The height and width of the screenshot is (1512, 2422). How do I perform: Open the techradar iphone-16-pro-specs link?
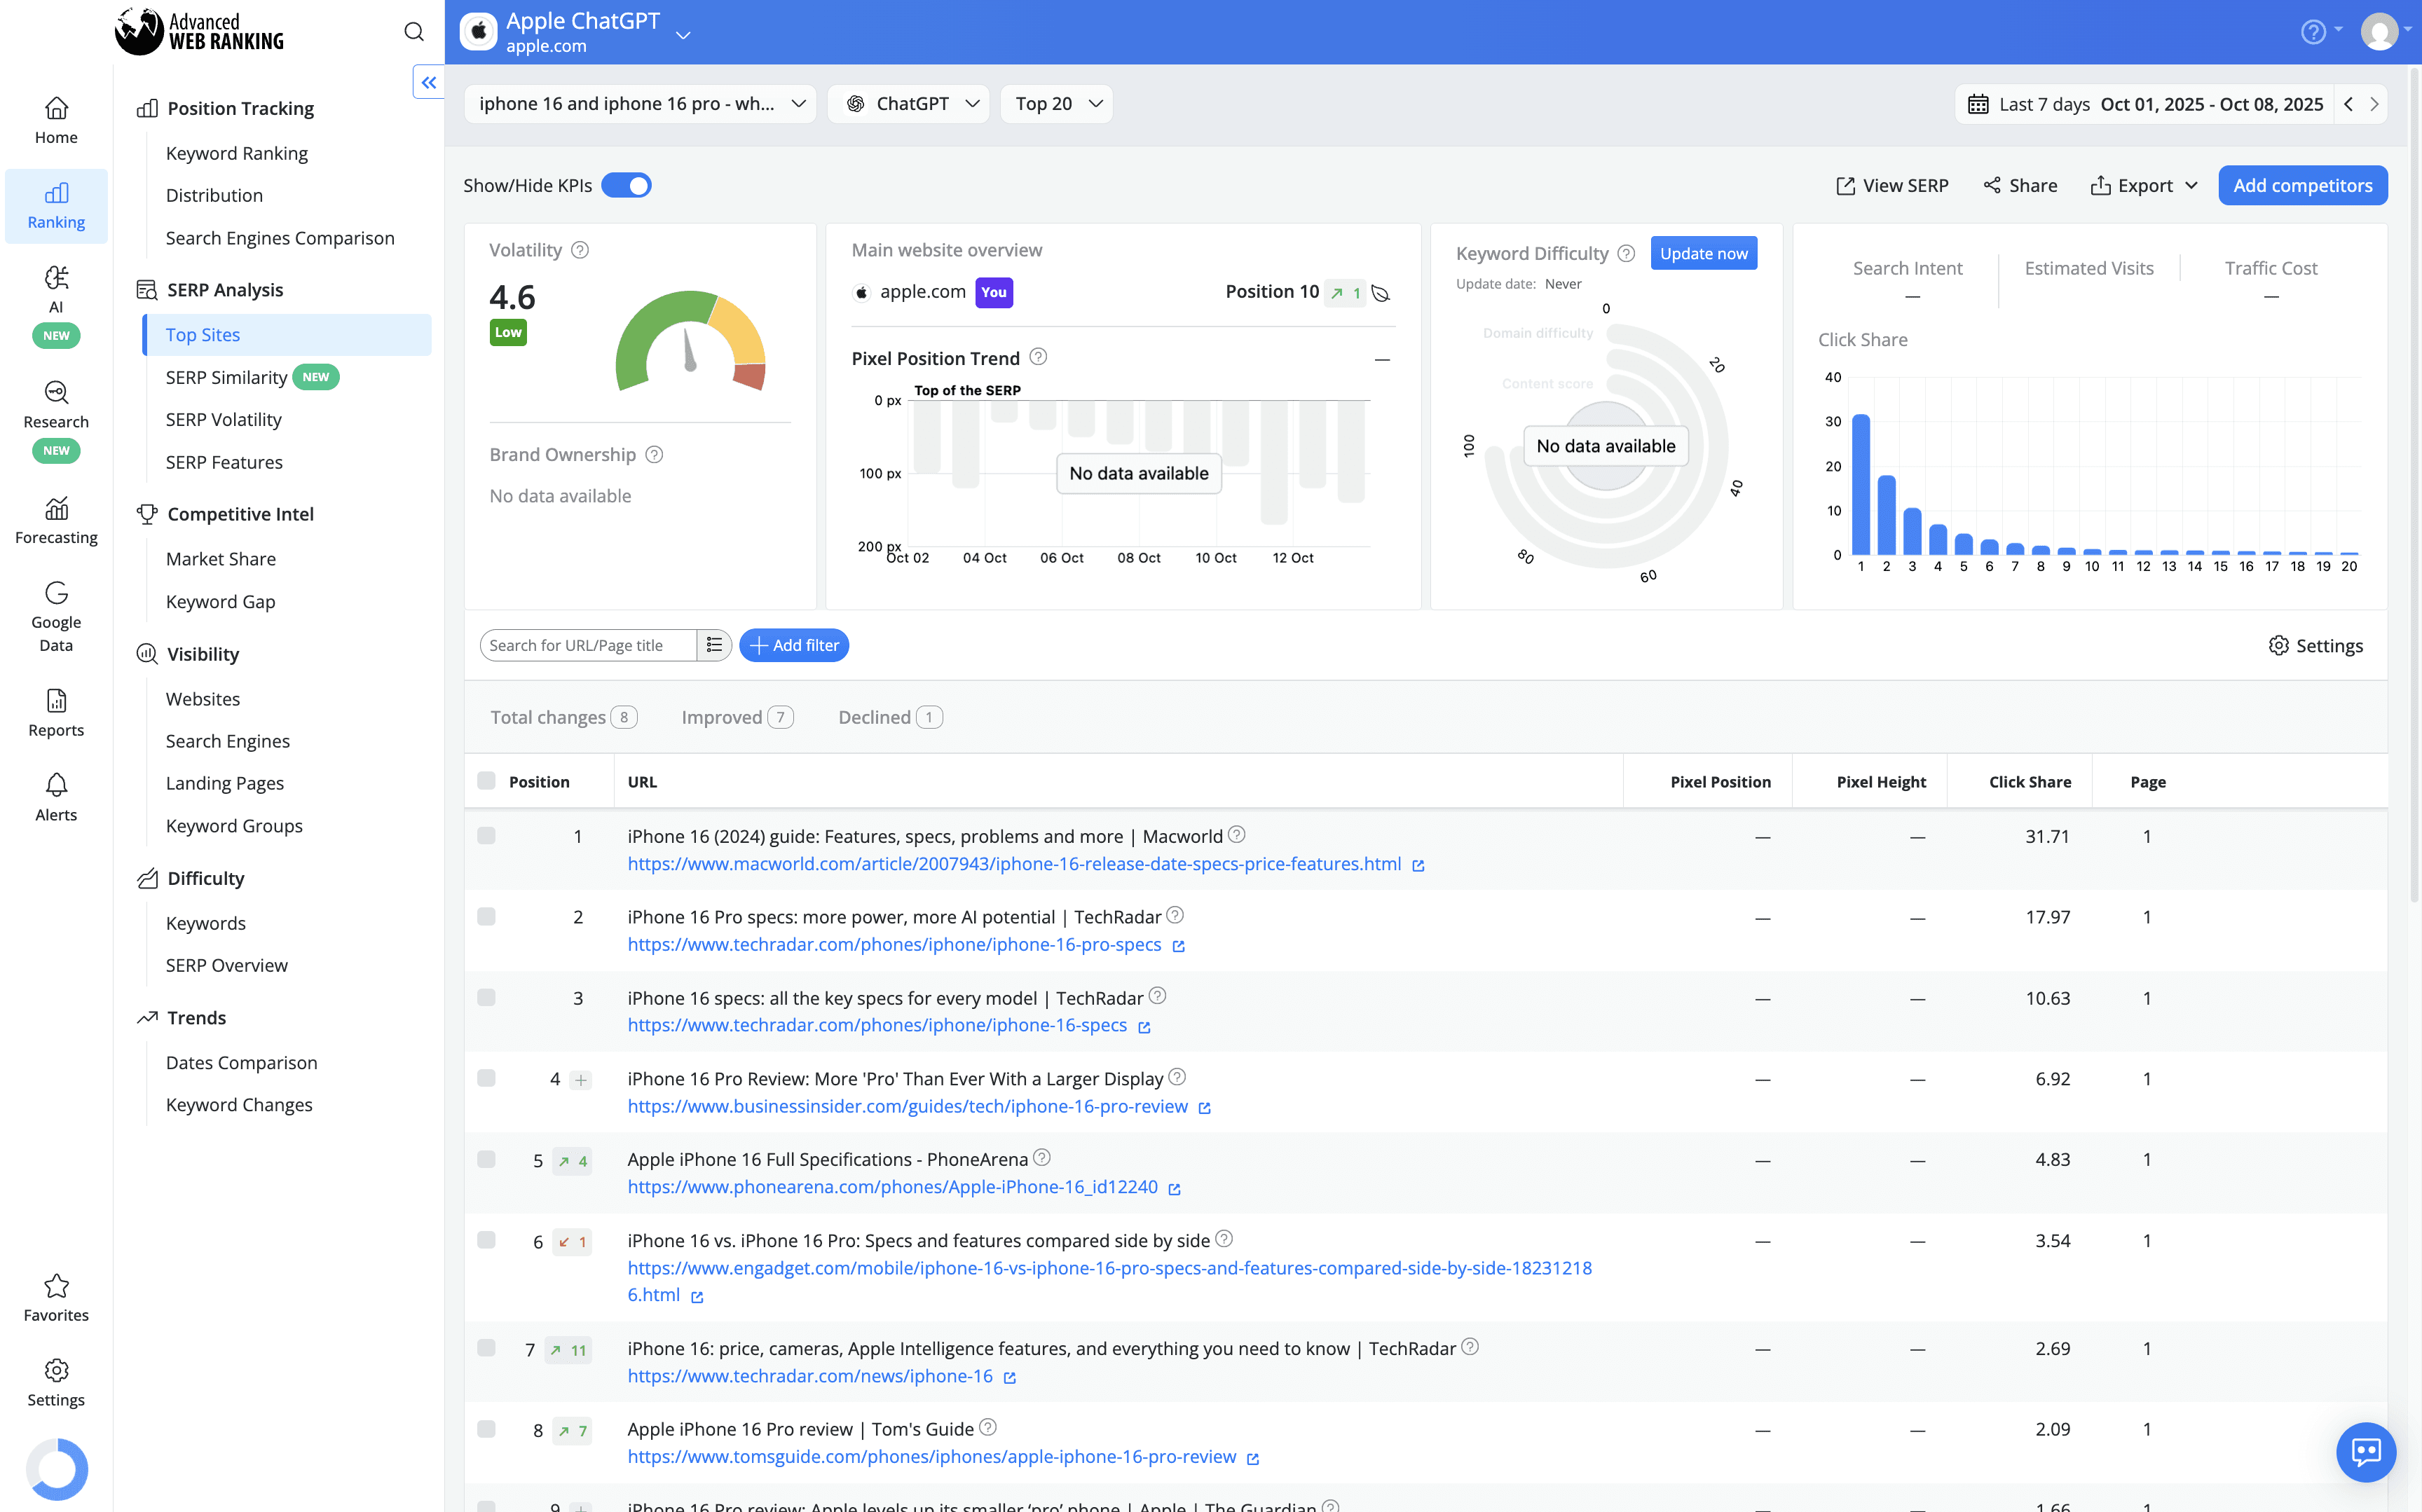(894, 945)
